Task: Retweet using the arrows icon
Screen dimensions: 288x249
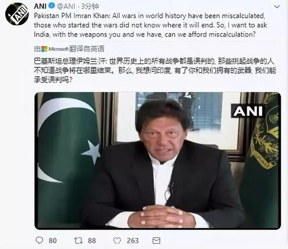Action: click(79, 241)
